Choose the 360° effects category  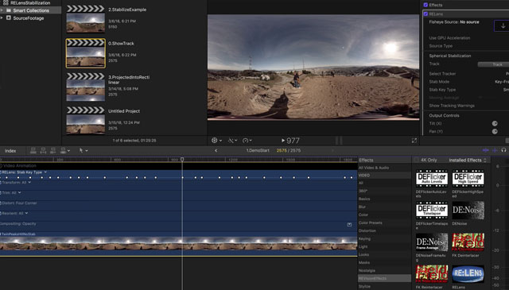pos(363,191)
